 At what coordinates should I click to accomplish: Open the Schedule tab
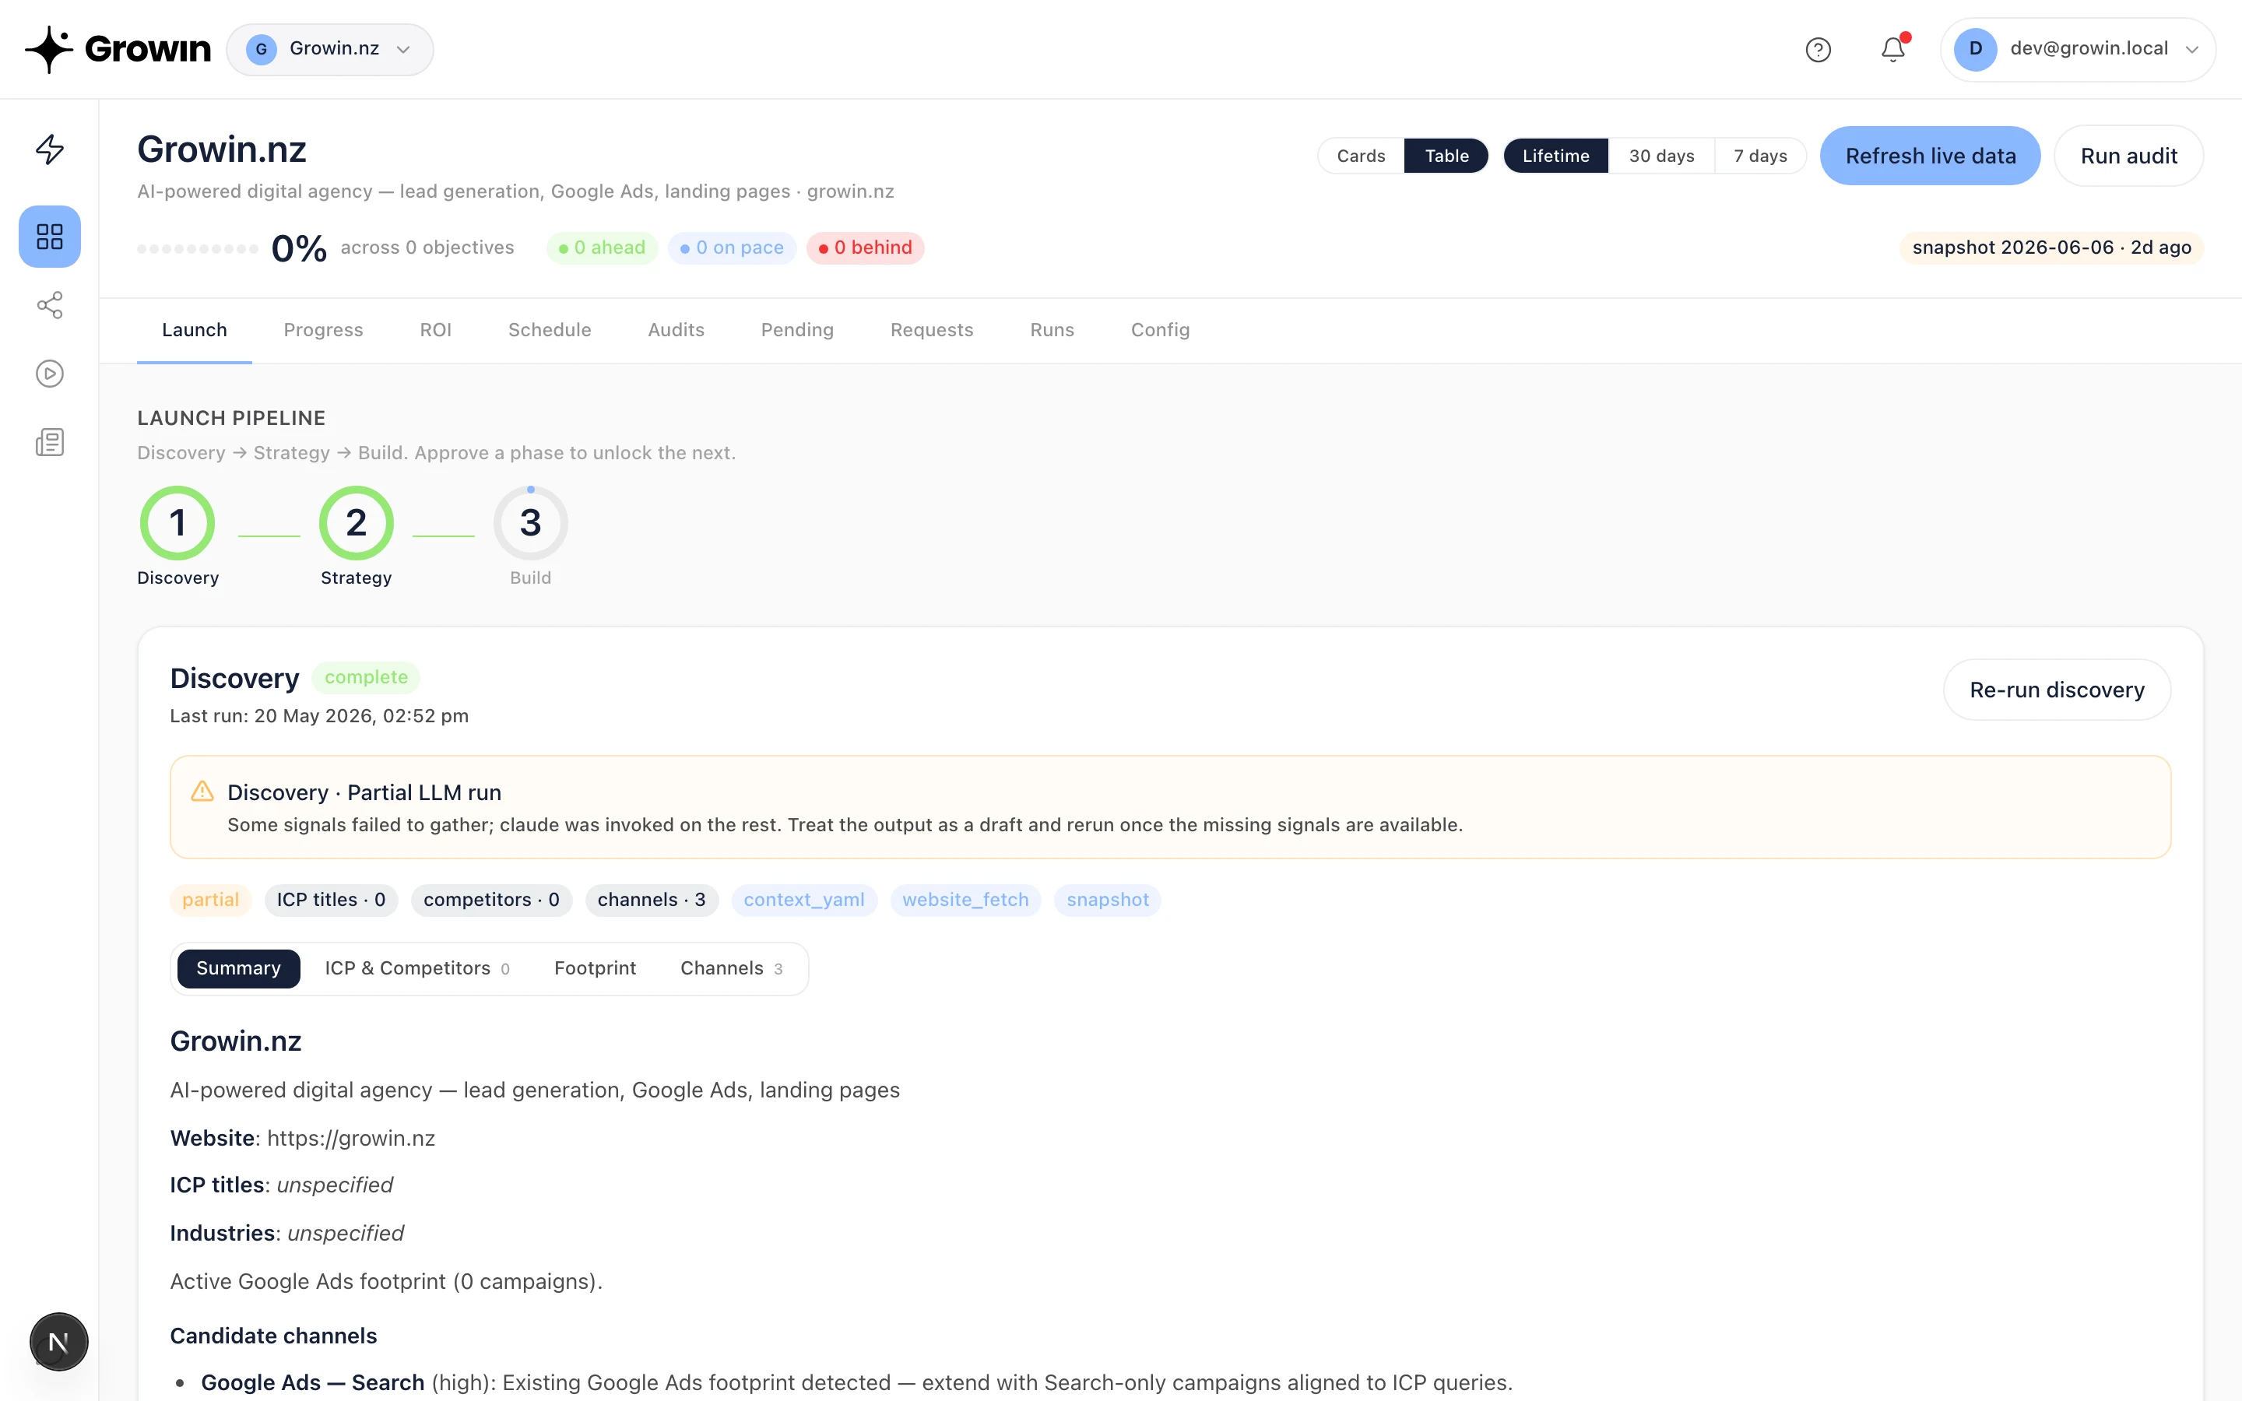pos(550,330)
